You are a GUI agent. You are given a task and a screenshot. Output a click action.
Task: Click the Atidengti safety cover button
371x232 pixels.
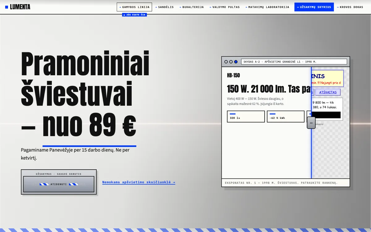coord(59,184)
